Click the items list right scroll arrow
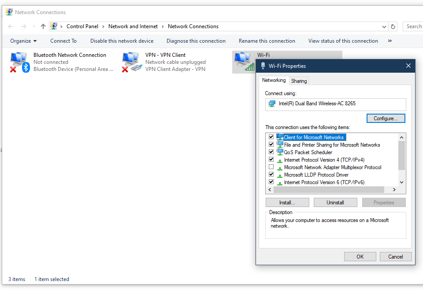 (394, 190)
